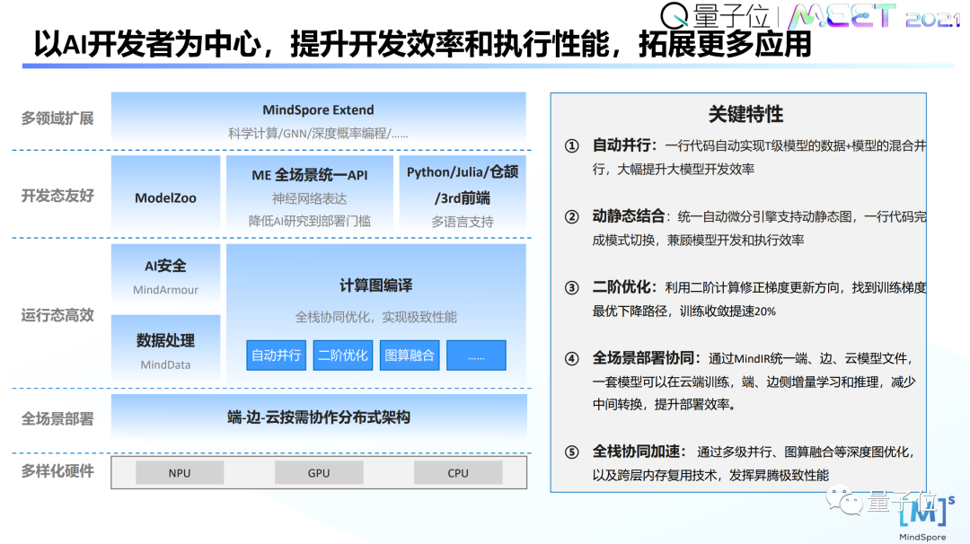Click the 二阶优化 feature heading in key features
Screen dimensions: 970x544
(623, 287)
